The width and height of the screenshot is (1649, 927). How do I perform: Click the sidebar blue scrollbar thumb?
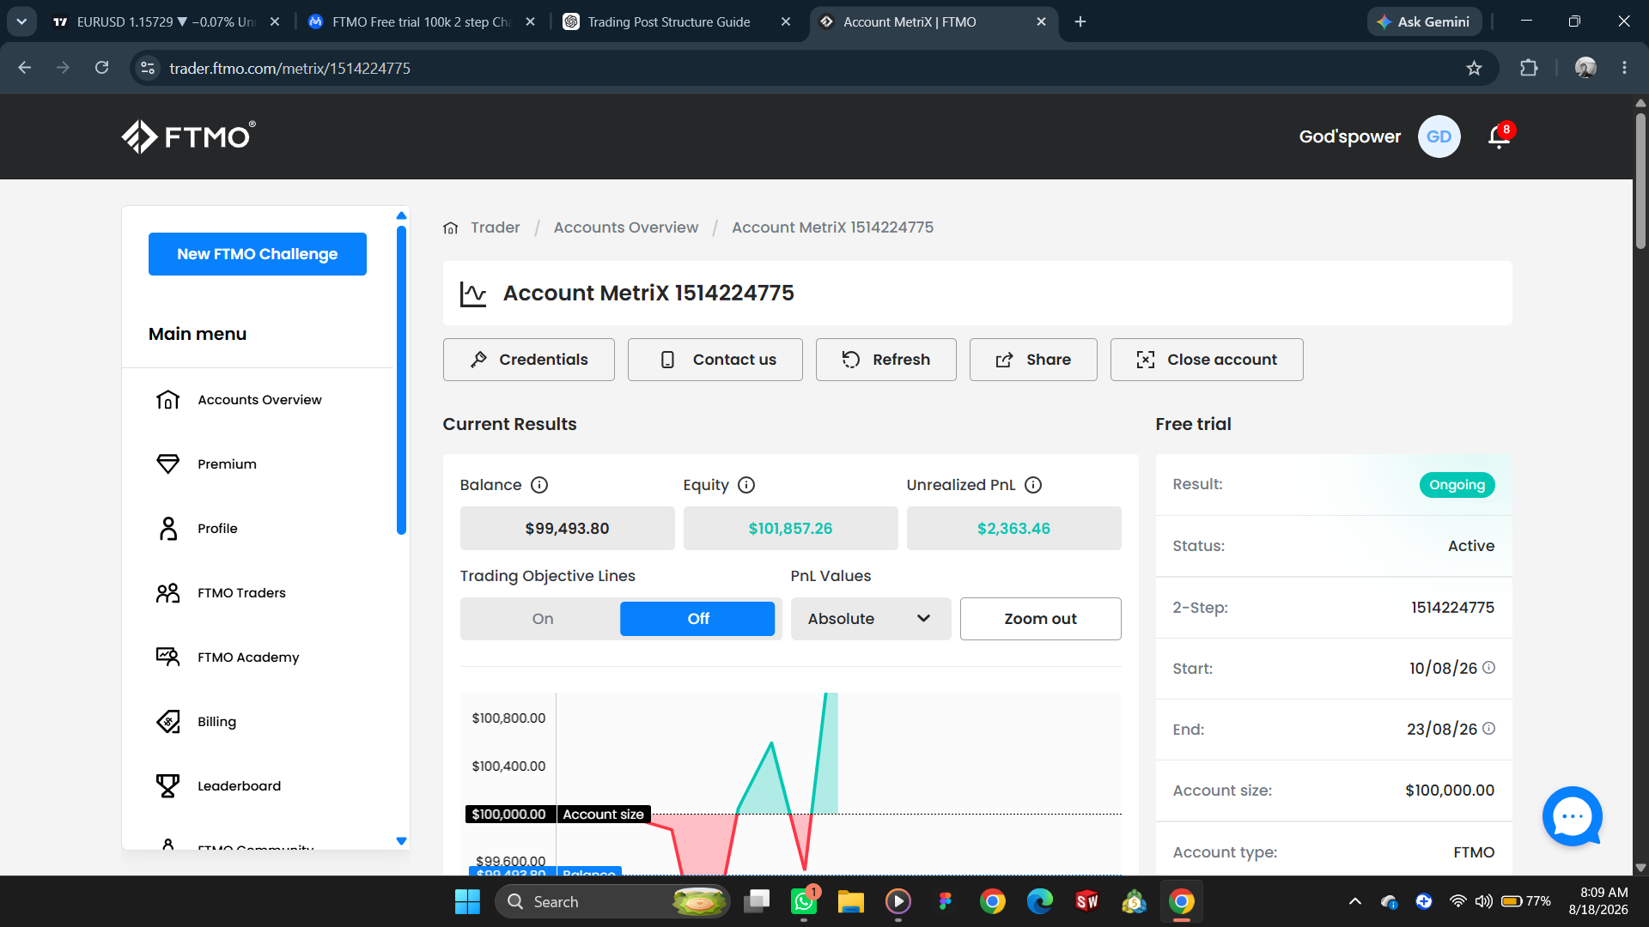(x=401, y=379)
